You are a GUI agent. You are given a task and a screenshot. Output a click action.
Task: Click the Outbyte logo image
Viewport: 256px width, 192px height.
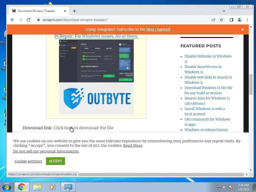point(96,98)
